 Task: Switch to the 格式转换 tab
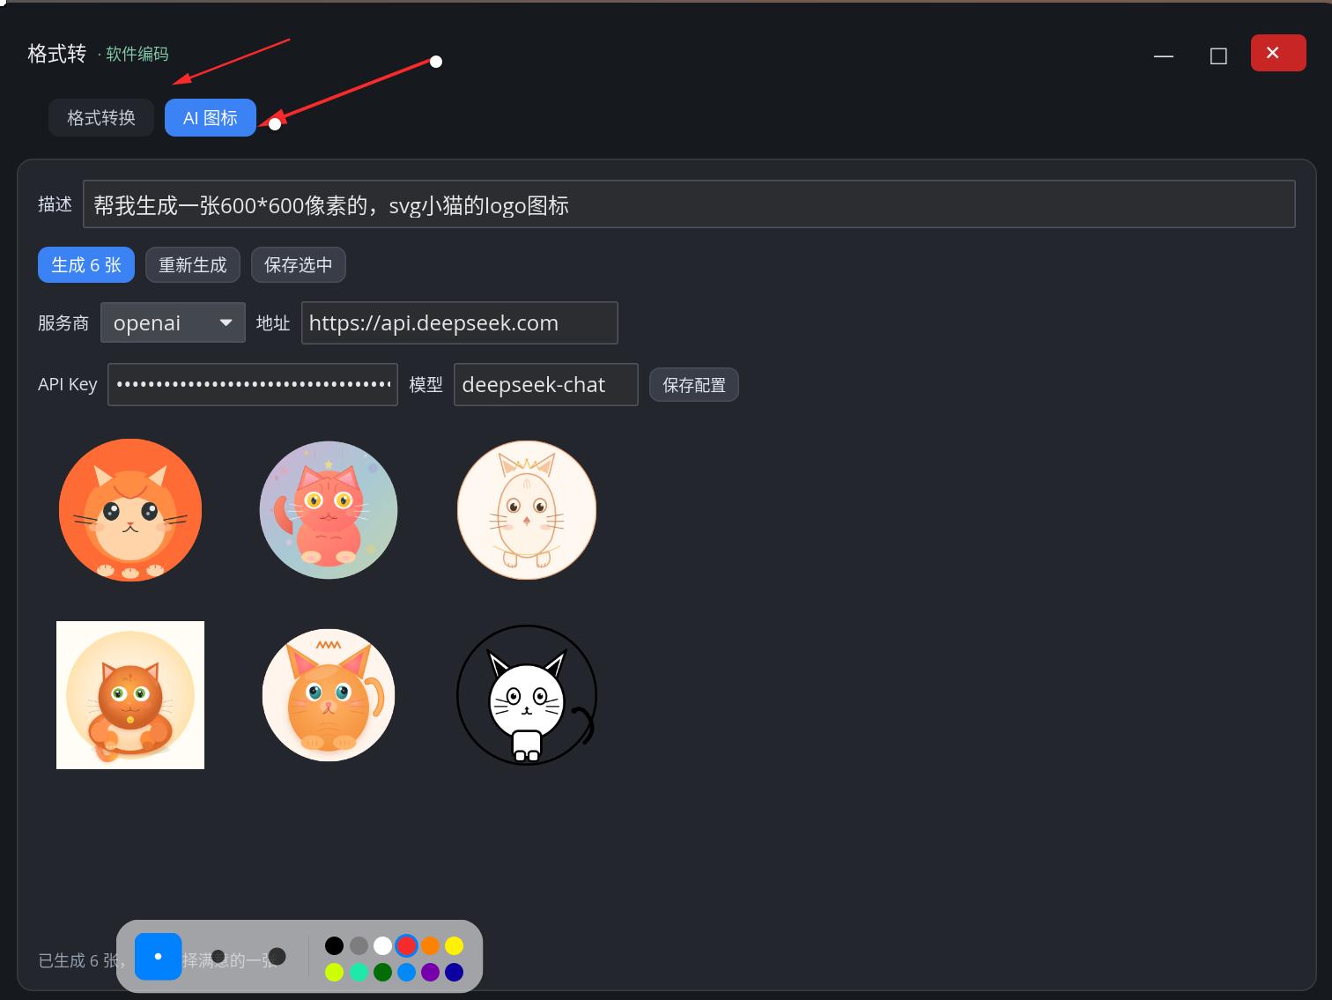click(x=101, y=118)
